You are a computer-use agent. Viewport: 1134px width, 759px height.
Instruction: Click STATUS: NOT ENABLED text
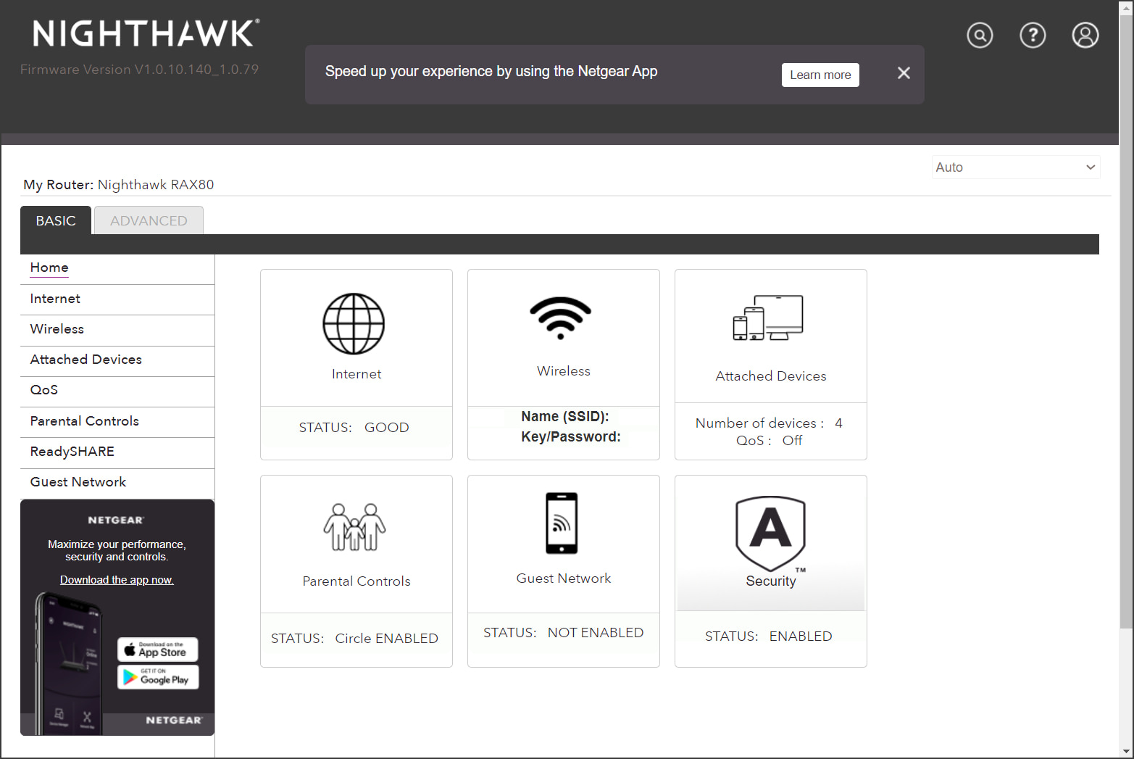[563, 633]
